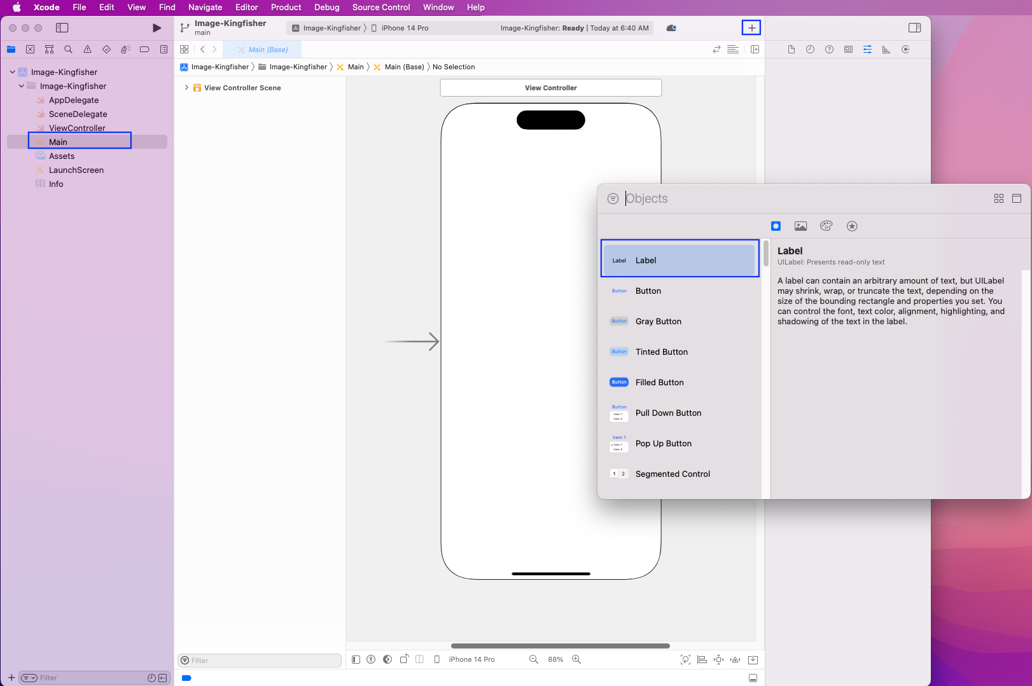Screen dimensions: 1032x686
Task: Open the Issue navigator warning icon
Action: pyautogui.click(x=87, y=50)
